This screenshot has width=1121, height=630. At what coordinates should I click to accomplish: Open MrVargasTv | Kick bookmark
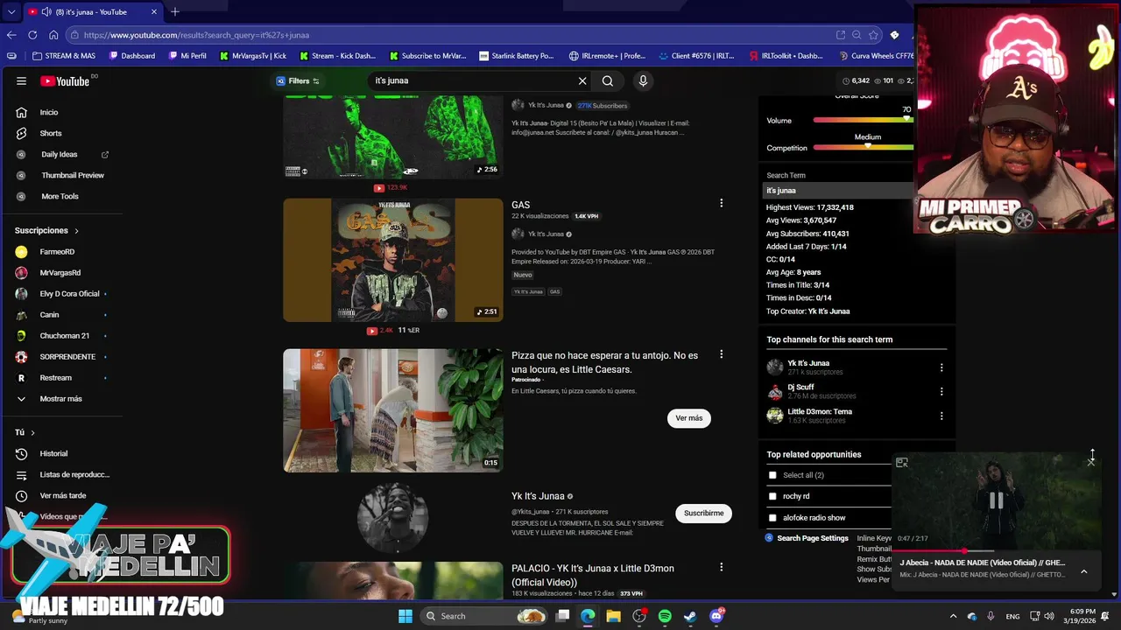click(x=253, y=56)
